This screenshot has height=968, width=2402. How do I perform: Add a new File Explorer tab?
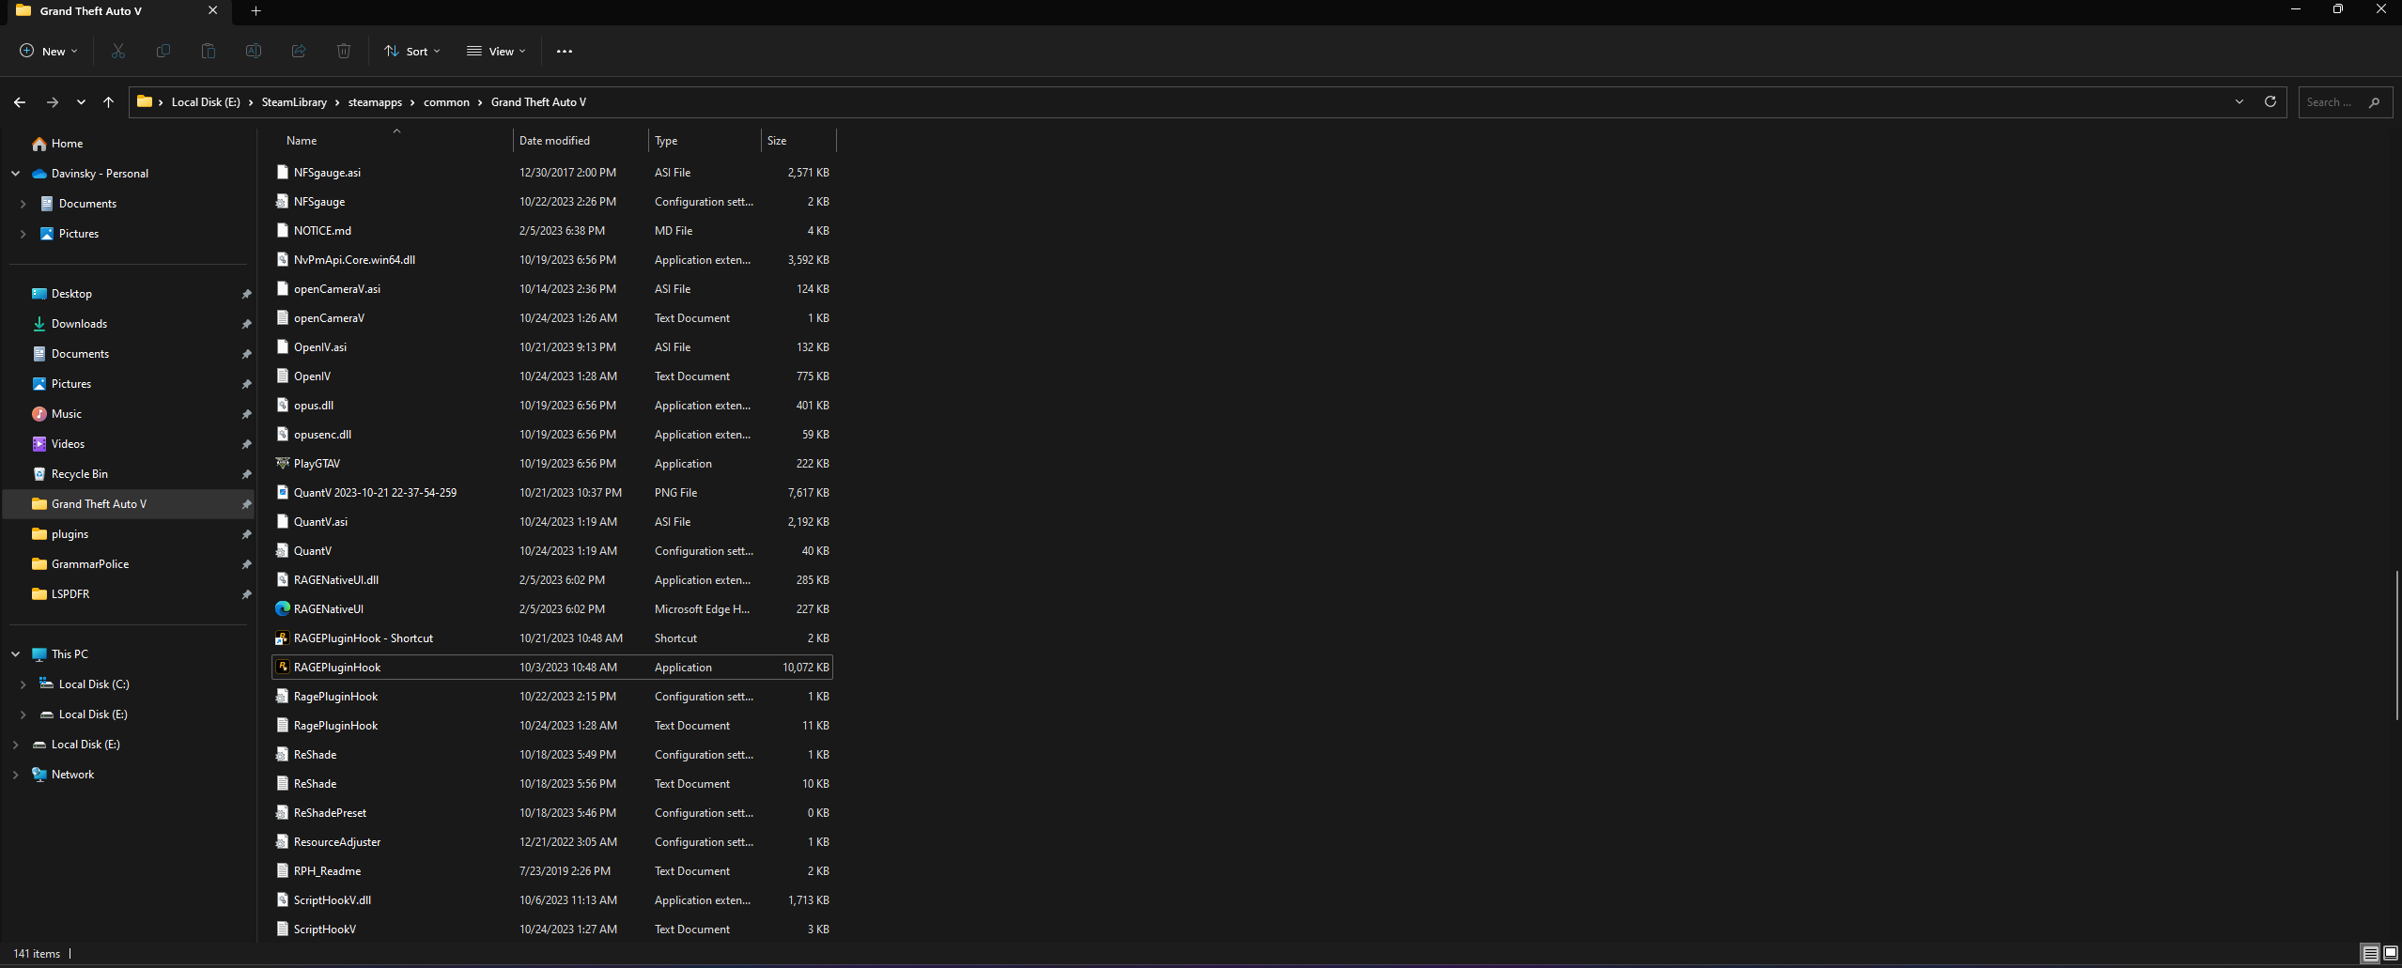click(256, 11)
